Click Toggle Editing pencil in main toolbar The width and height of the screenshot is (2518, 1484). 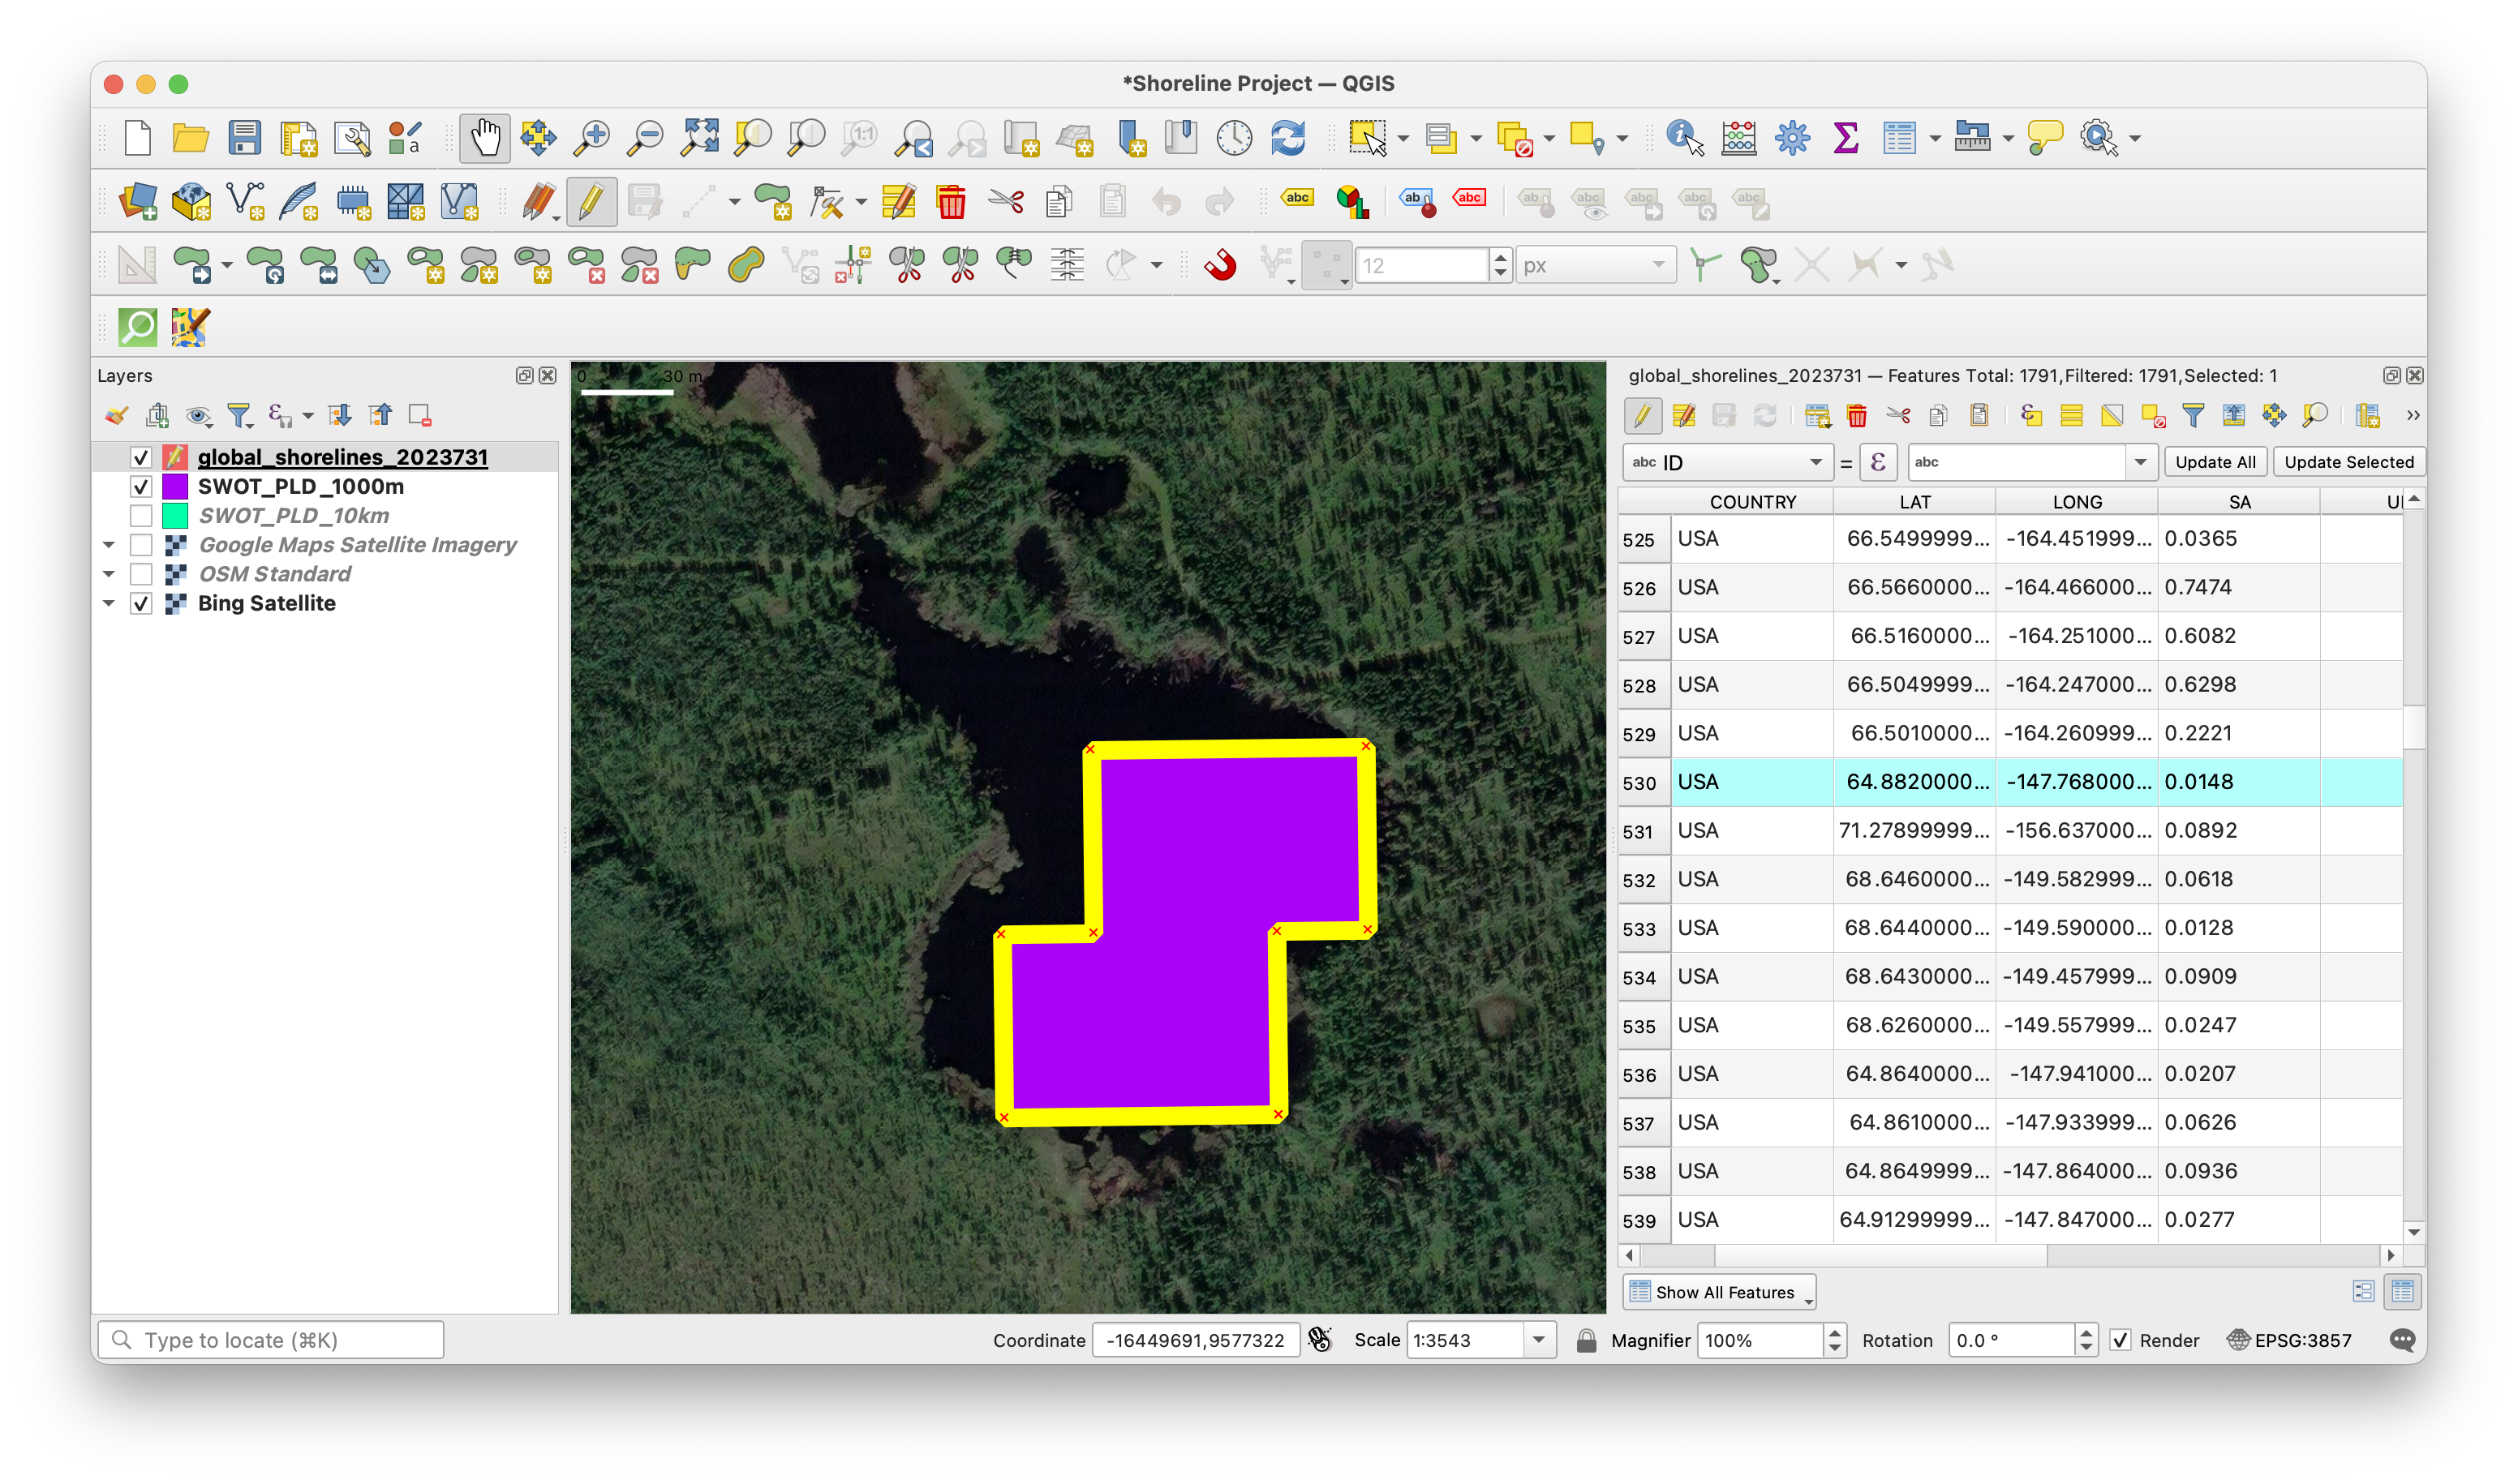591,202
